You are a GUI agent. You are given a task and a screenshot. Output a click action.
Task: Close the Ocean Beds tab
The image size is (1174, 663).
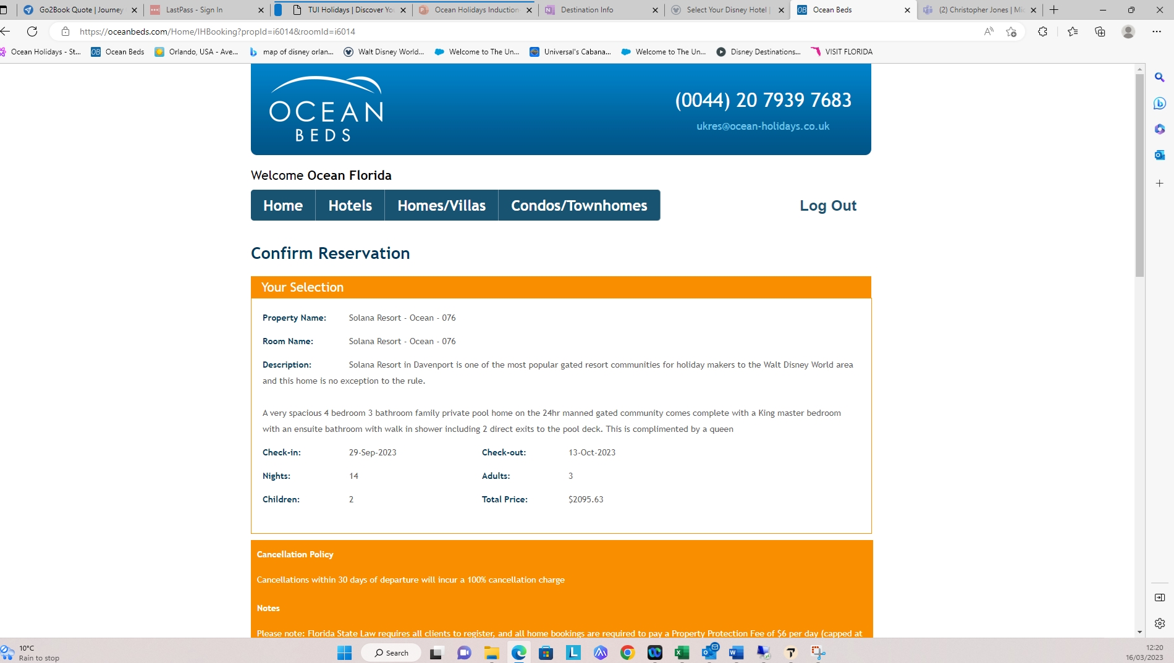click(907, 10)
